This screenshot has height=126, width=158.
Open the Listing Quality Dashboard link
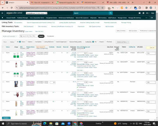67,22
